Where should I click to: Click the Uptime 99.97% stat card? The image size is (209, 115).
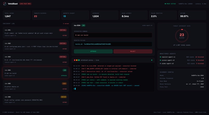point(192,15)
